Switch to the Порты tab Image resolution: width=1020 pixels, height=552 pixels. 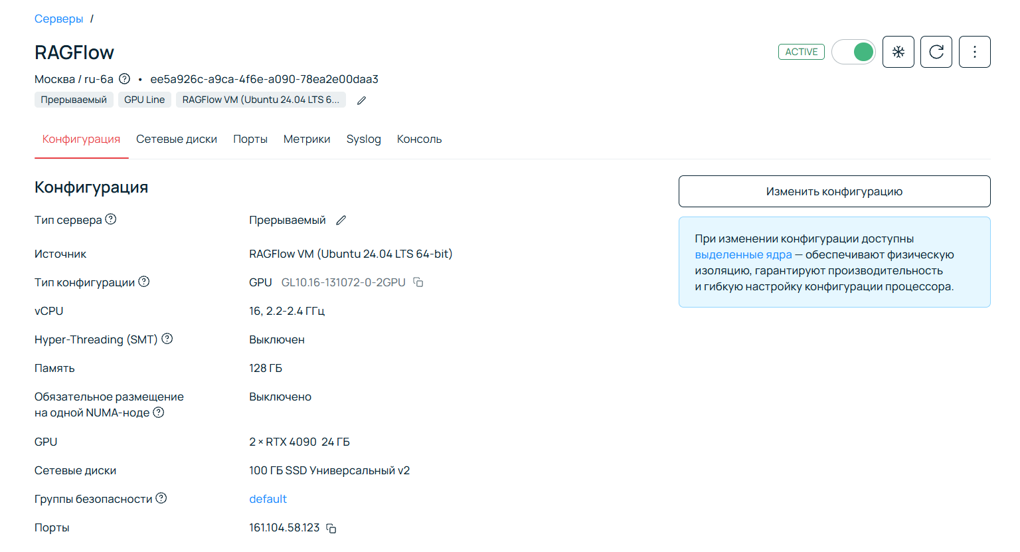point(250,139)
